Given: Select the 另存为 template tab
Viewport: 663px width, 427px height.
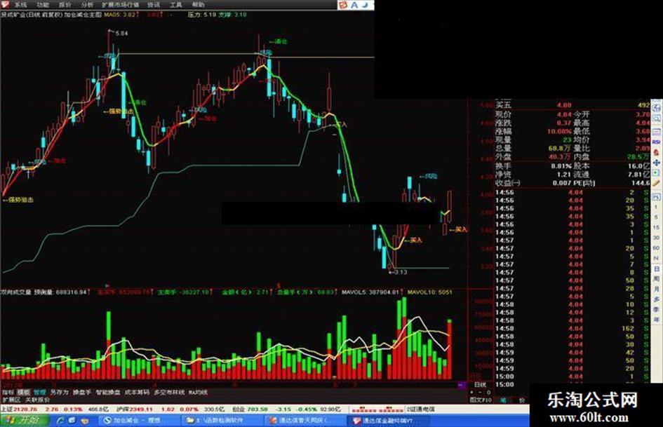Looking at the screenshot, I should click(59, 393).
